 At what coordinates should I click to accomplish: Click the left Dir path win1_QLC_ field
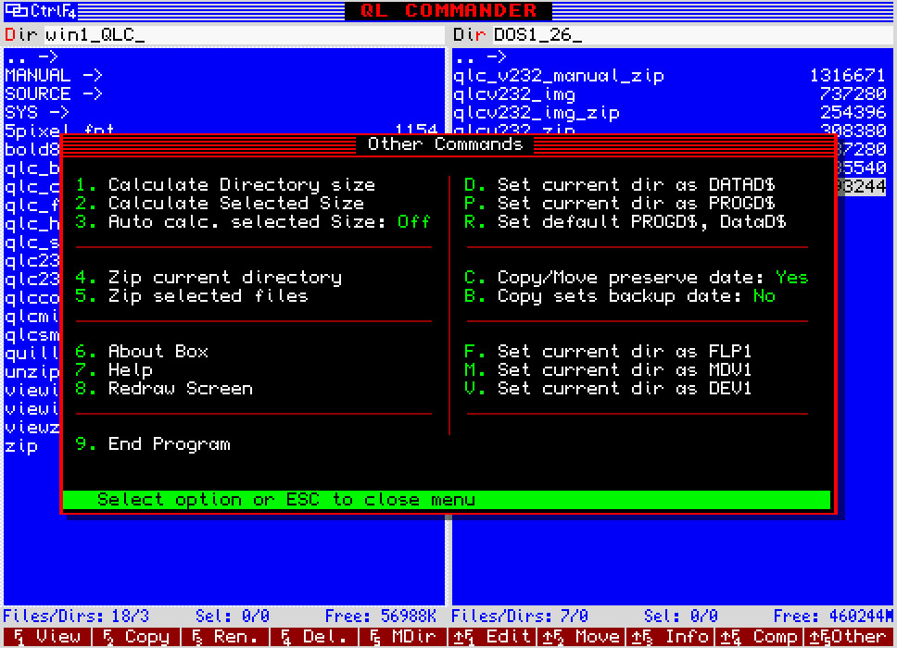point(244,35)
